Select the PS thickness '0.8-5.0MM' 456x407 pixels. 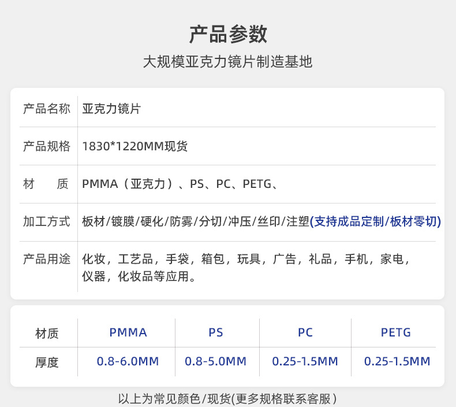215,361
